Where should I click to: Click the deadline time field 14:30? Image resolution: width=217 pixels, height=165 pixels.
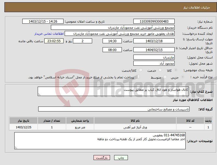point(112,41)
